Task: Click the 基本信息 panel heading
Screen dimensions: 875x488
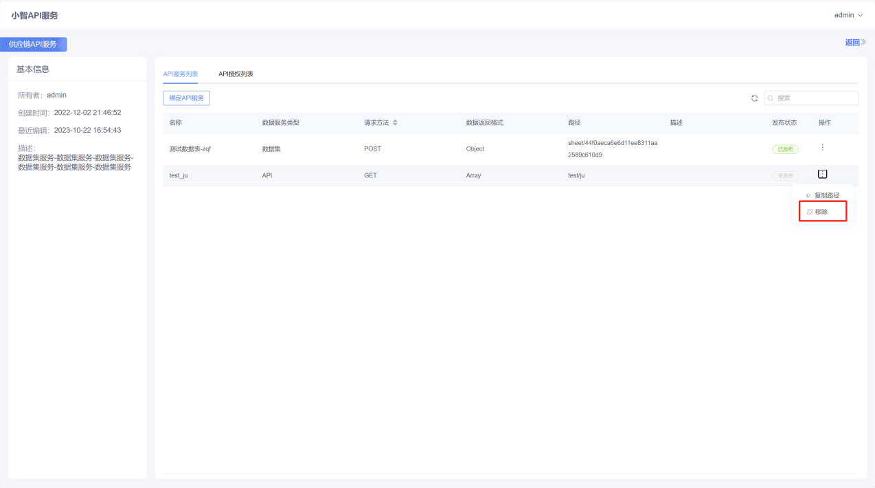Action: 33,69
